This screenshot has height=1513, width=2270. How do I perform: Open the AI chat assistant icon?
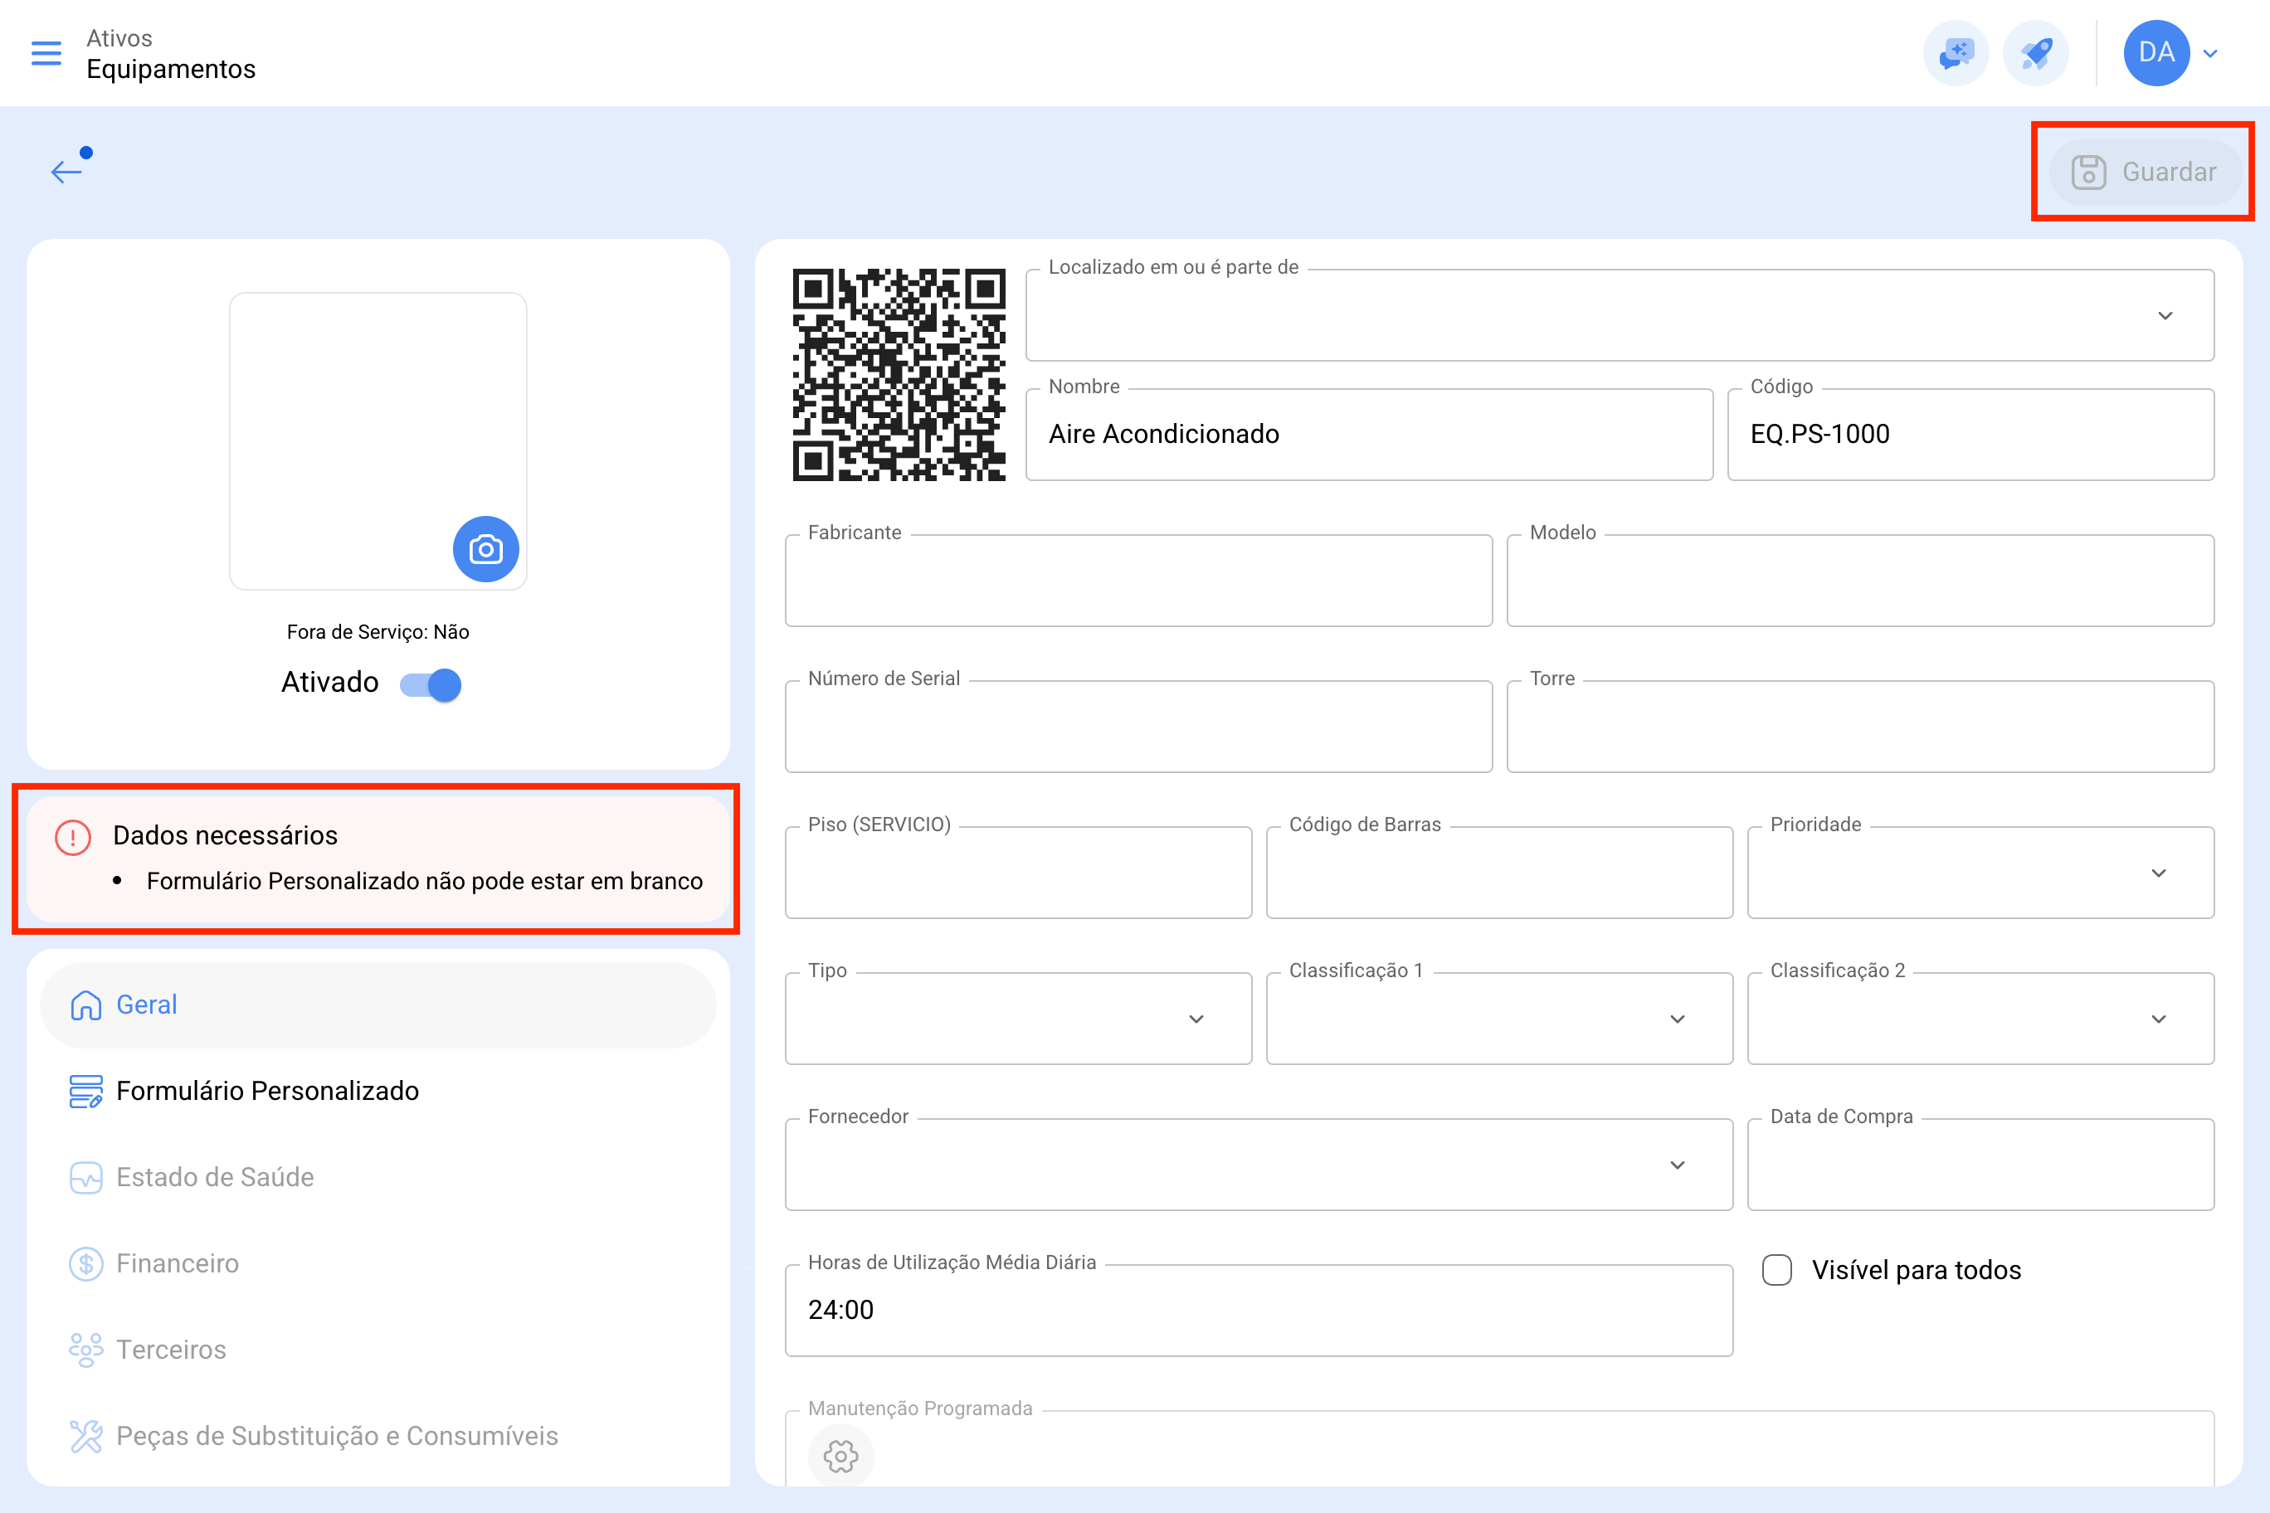(1956, 53)
